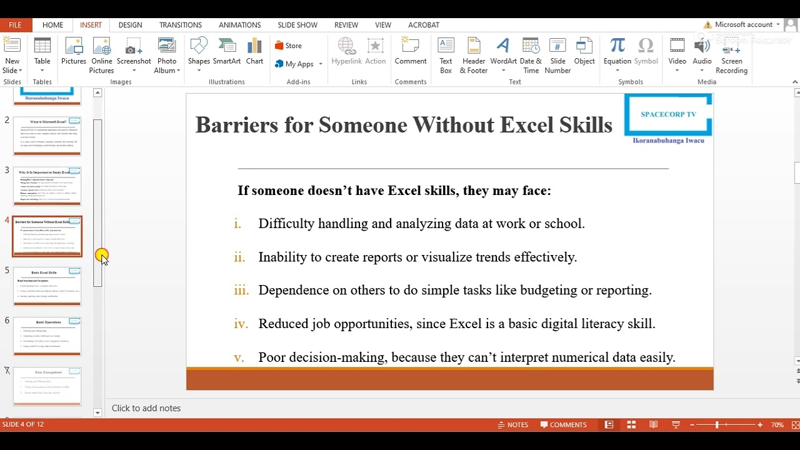The height and width of the screenshot is (450, 800).
Task: Click to add notes field
Action: 146,408
